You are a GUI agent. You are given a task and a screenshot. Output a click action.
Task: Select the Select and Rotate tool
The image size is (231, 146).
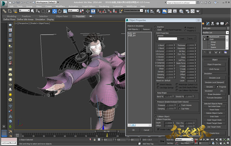(60, 11)
